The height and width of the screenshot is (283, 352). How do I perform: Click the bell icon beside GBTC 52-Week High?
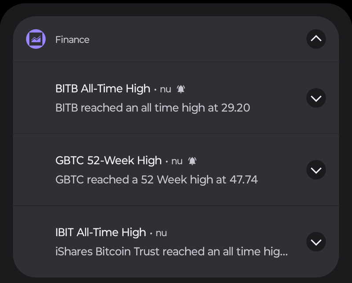click(x=192, y=161)
